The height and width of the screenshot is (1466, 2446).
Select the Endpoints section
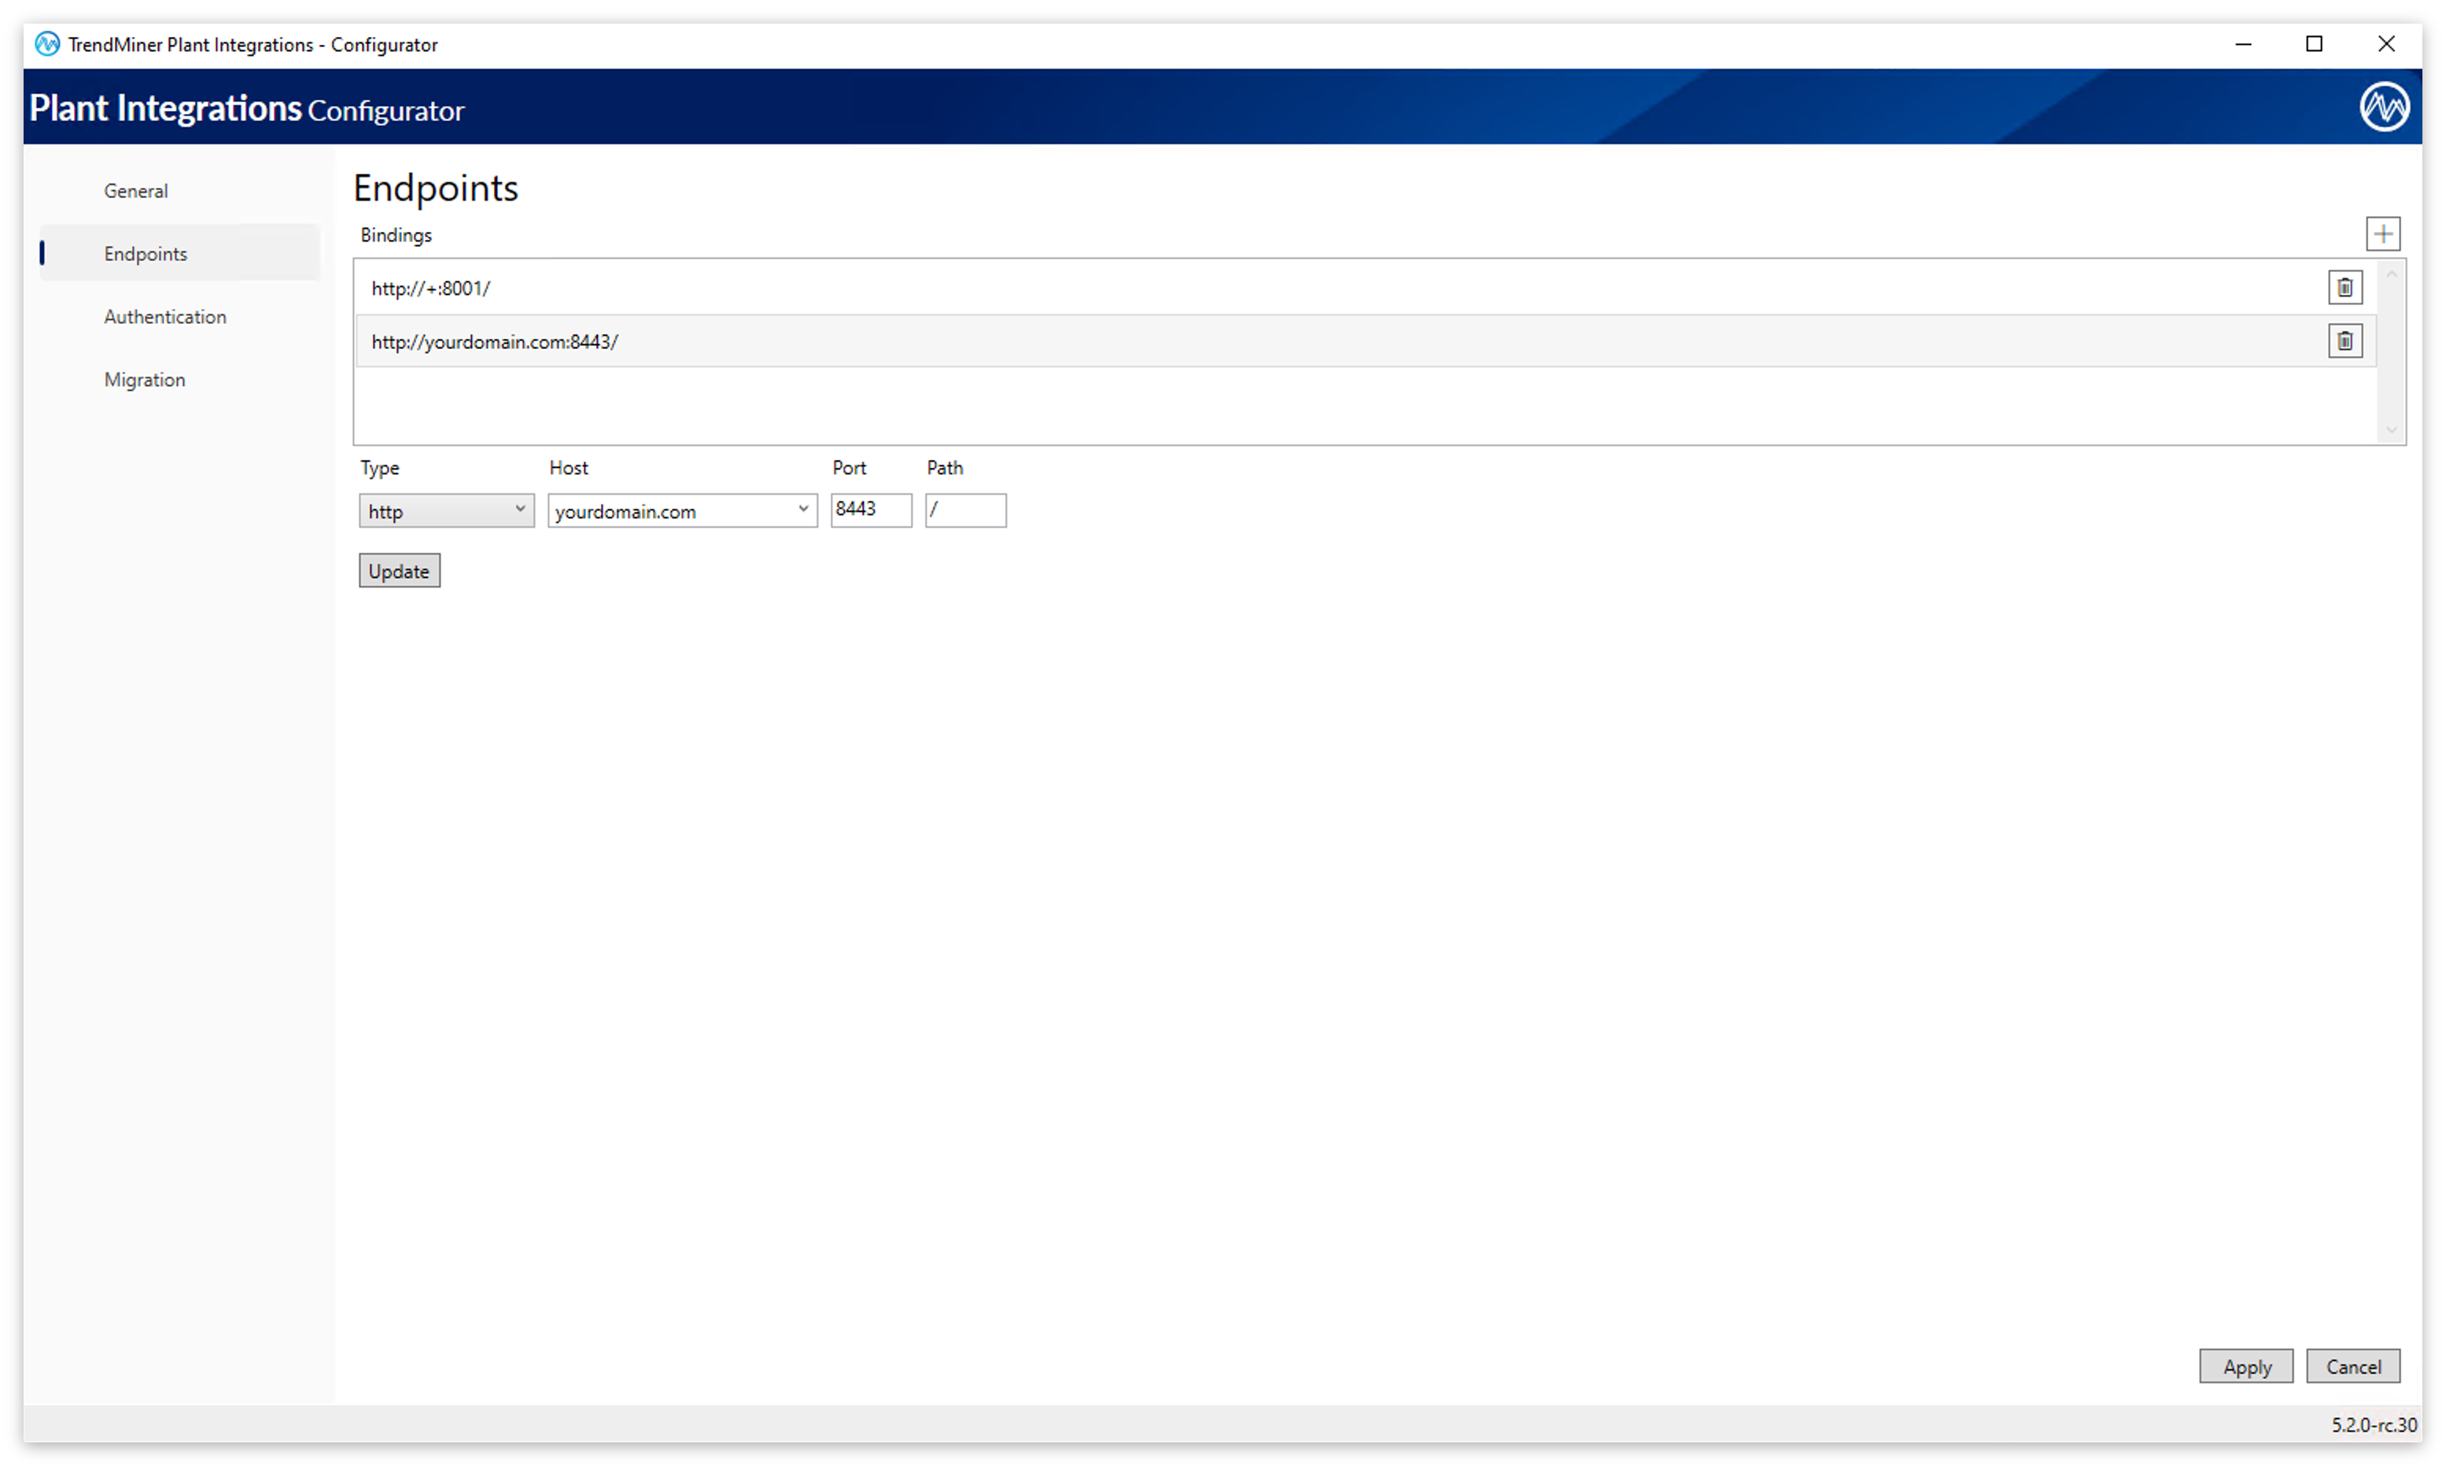click(146, 253)
